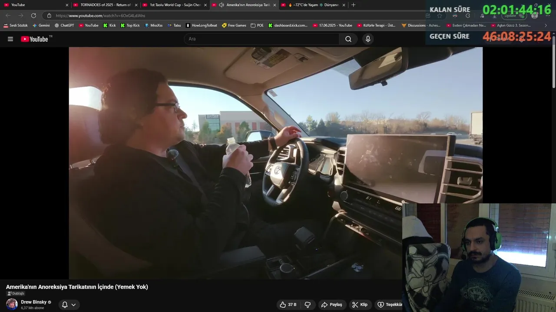Open the YouTube hamburger guide menu
The height and width of the screenshot is (312, 556).
pos(10,39)
